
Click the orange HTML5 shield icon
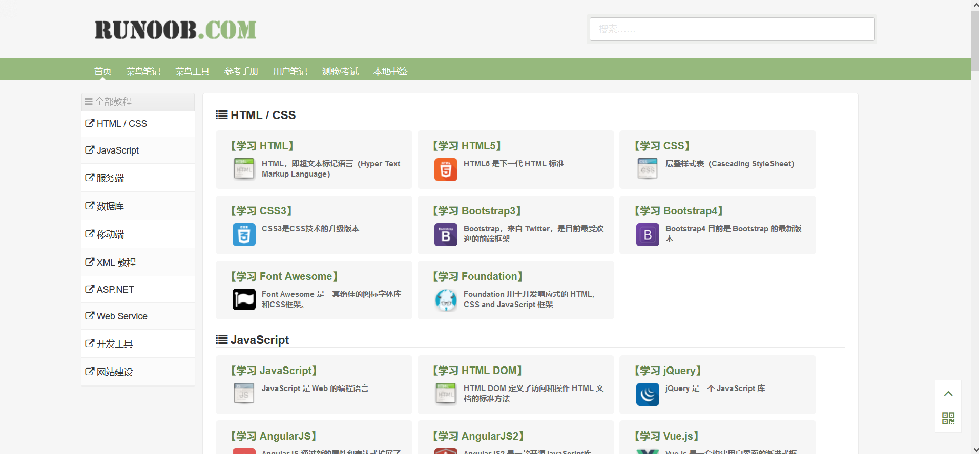(446, 169)
